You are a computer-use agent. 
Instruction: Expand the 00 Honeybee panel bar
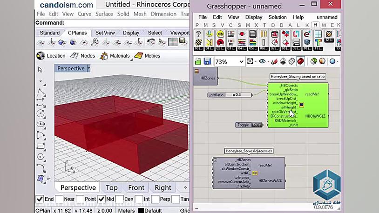pos(198,48)
